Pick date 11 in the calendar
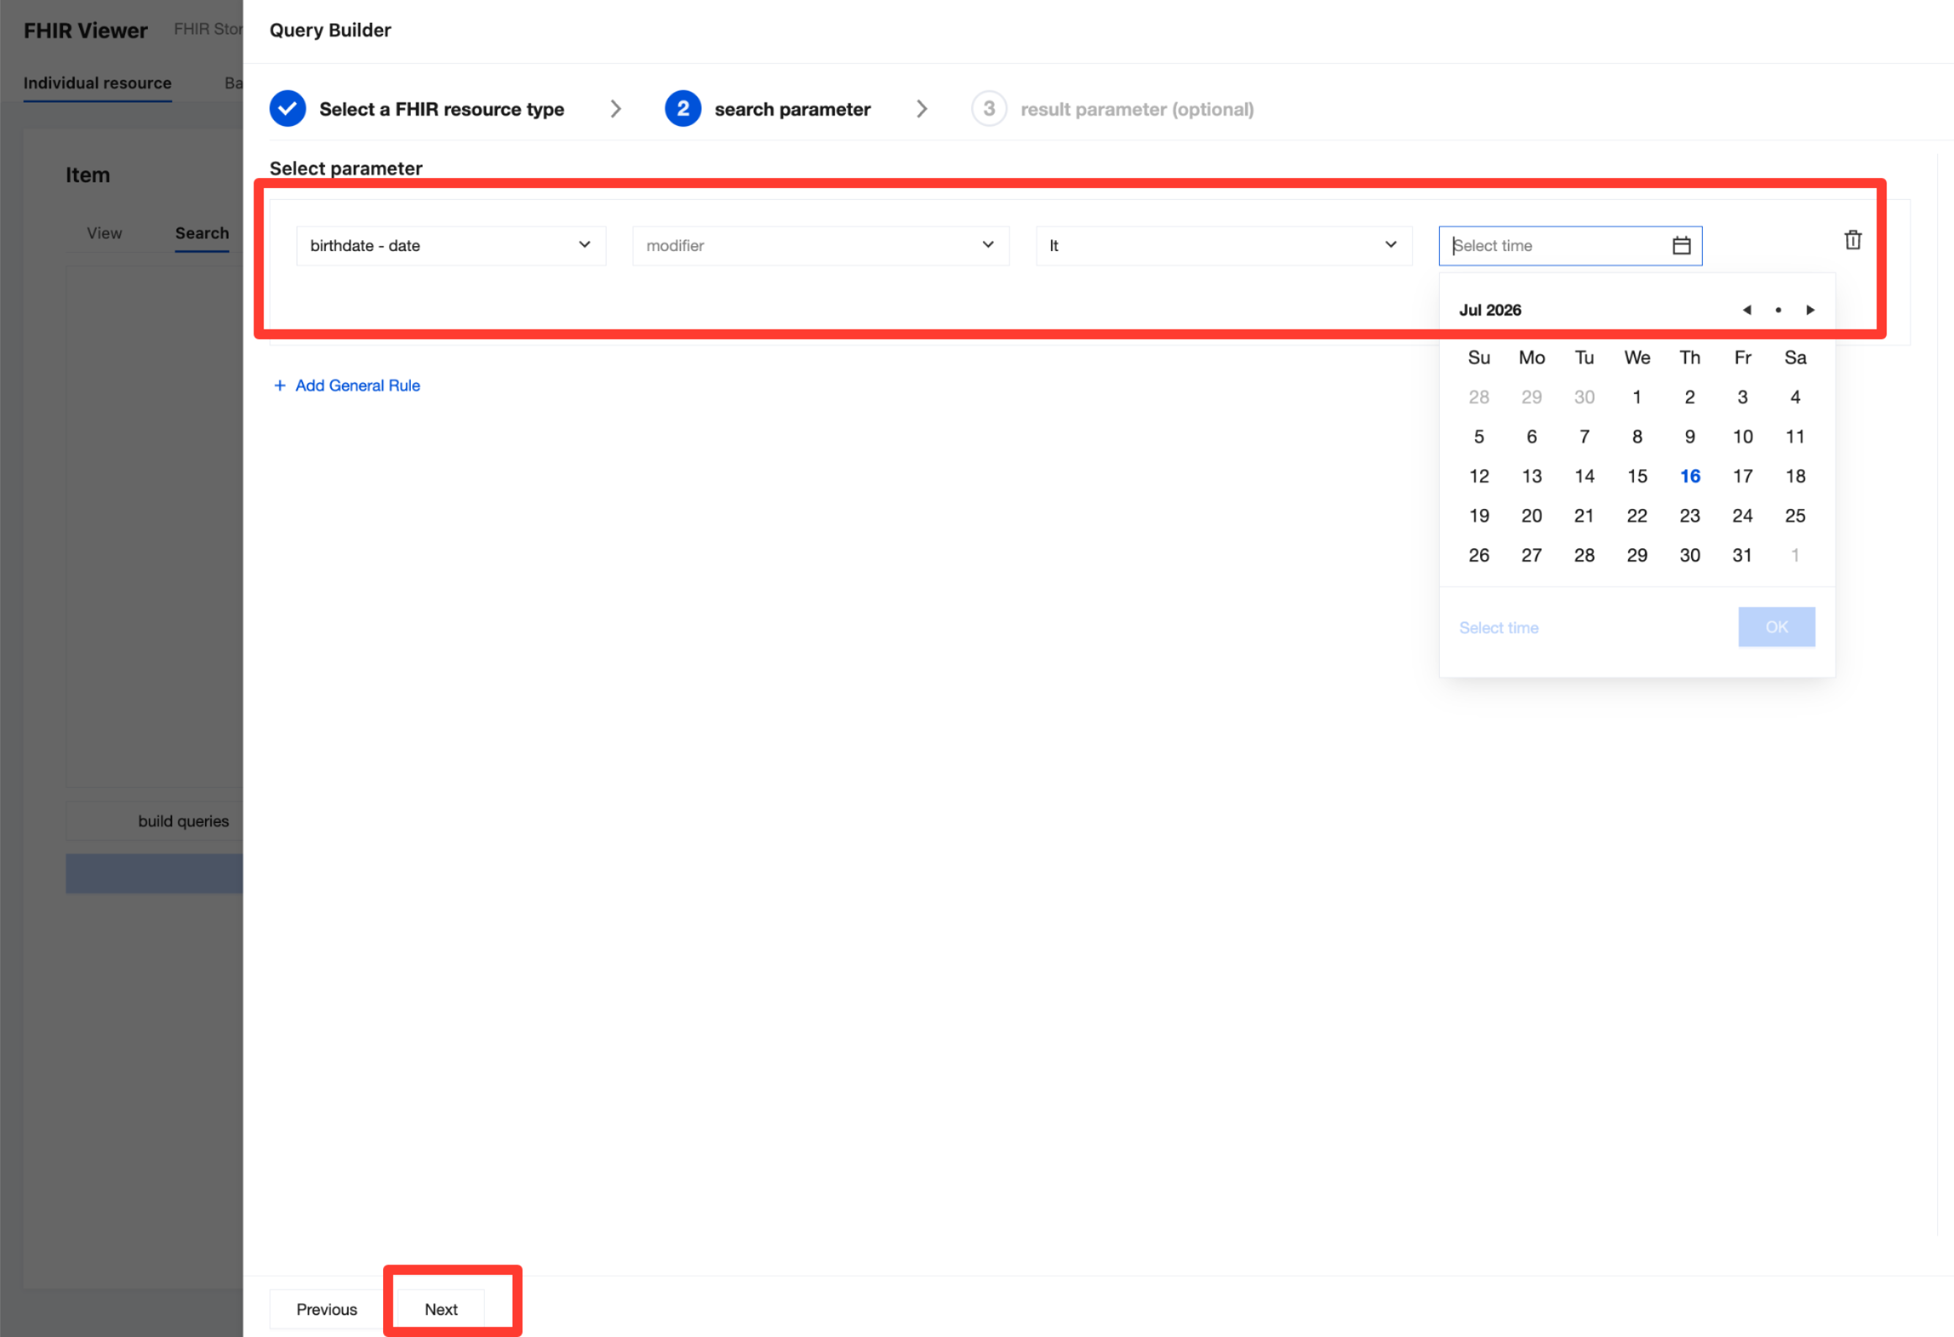Screen dimensions: 1954x1337 1795,437
